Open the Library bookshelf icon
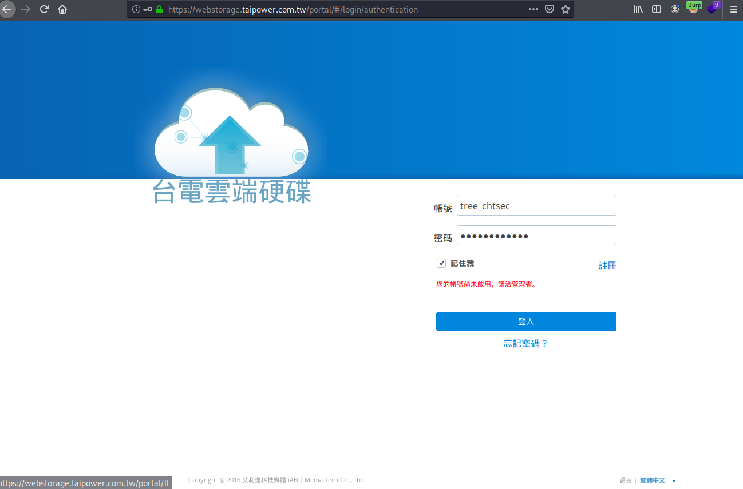The height and width of the screenshot is (489, 743). tap(638, 9)
